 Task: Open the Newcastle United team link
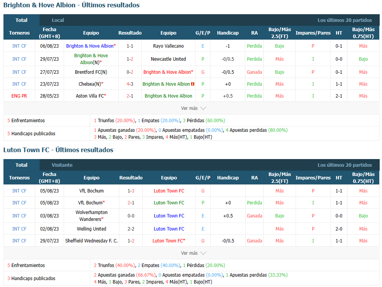168,59
